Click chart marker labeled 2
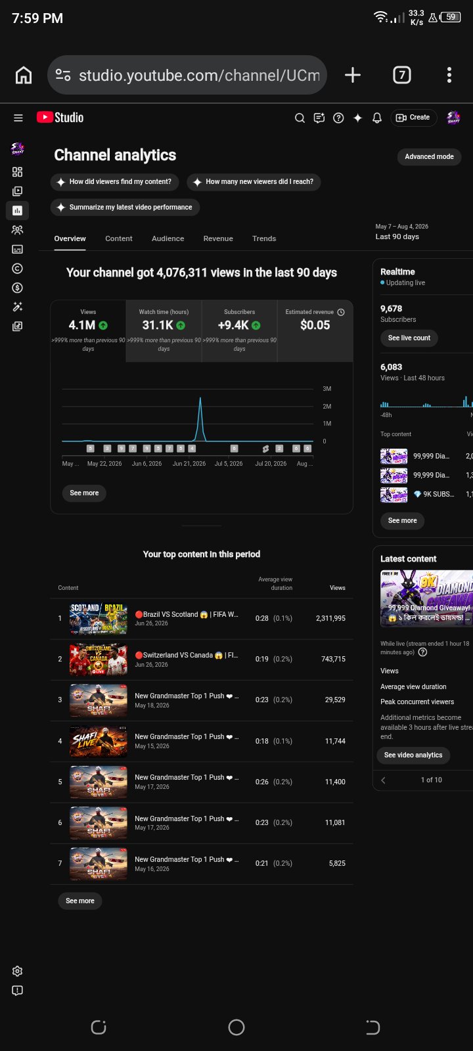Screen dimensions: 473x1051 pyautogui.click(x=279, y=449)
